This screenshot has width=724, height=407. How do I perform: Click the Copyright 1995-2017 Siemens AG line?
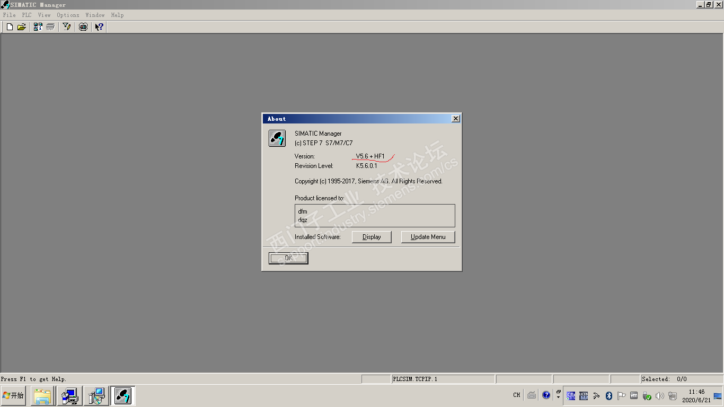pos(368,181)
